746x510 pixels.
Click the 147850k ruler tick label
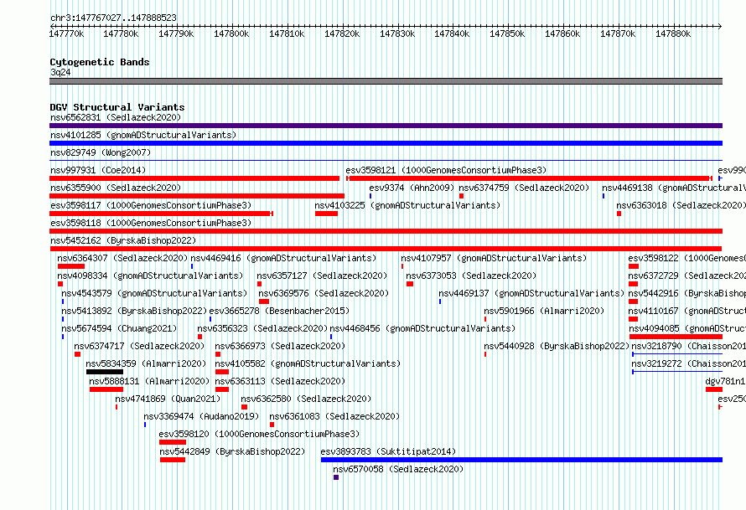pyautogui.click(x=507, y=33)
